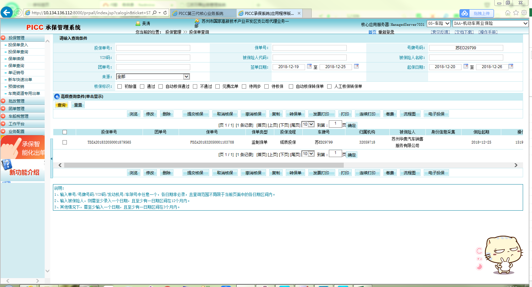Open calendar picker for 签单日期 start date
This screenshot has height=287, width=532.
309,66
